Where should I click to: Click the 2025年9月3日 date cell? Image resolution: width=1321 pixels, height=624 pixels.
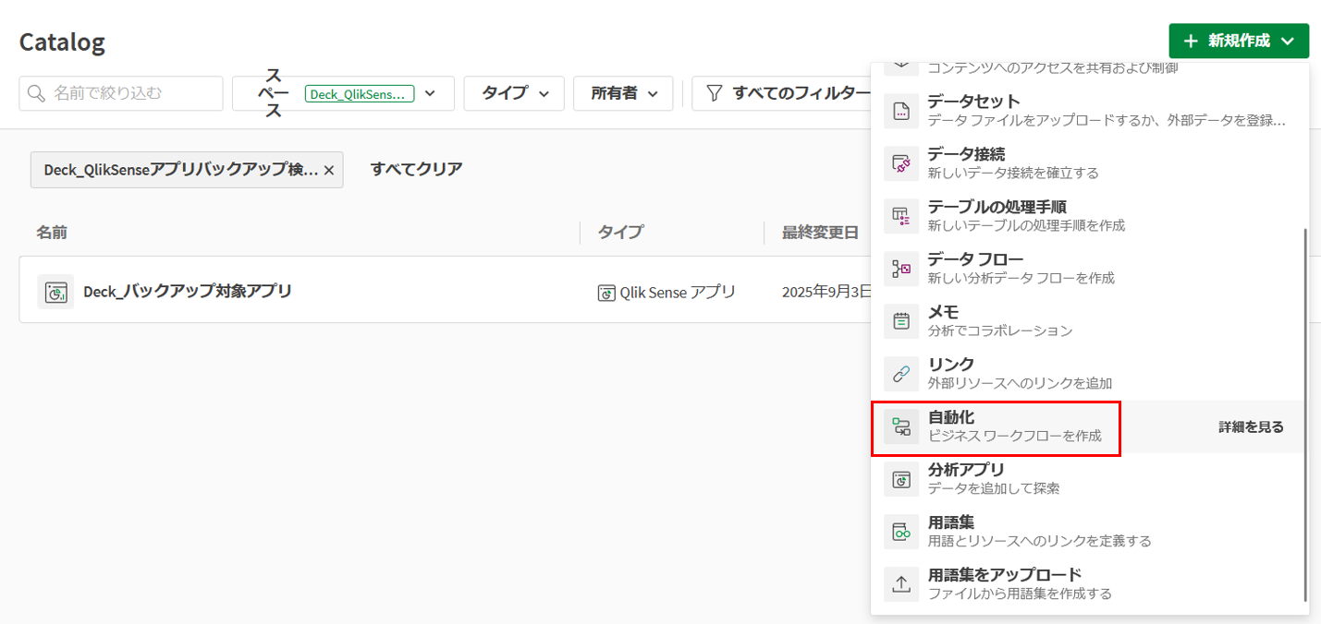pos(826,293)
